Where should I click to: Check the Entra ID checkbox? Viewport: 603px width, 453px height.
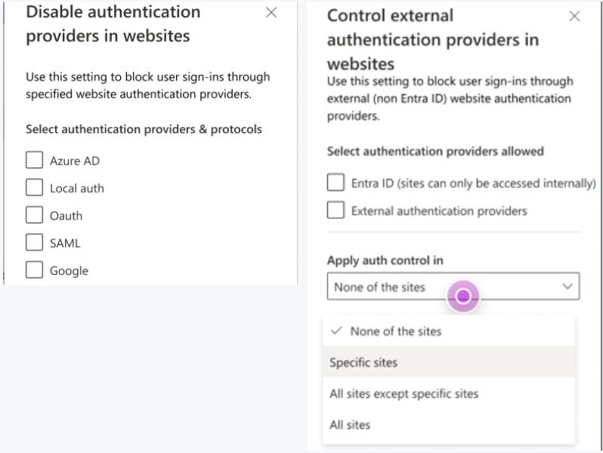coord(336,183)
